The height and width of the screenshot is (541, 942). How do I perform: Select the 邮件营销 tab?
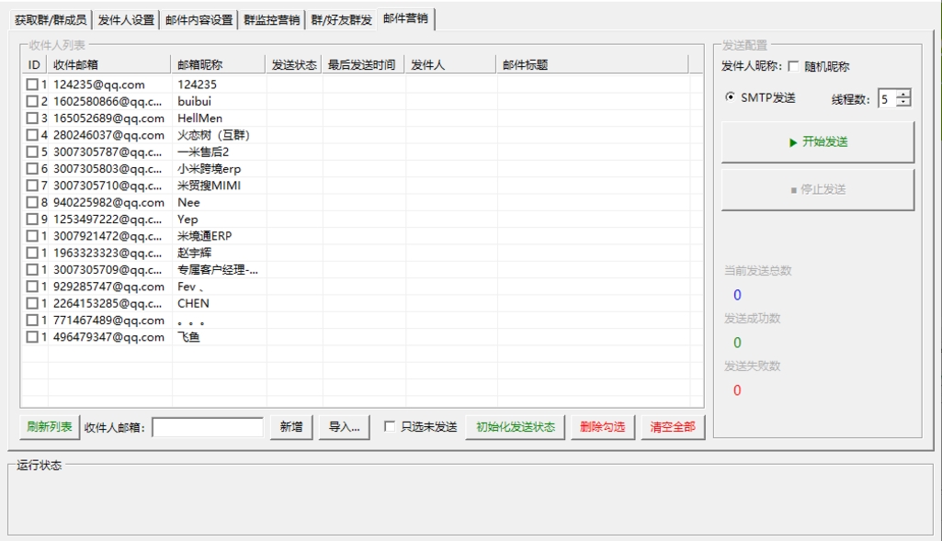pyautogui.click(x=405, y=18)
